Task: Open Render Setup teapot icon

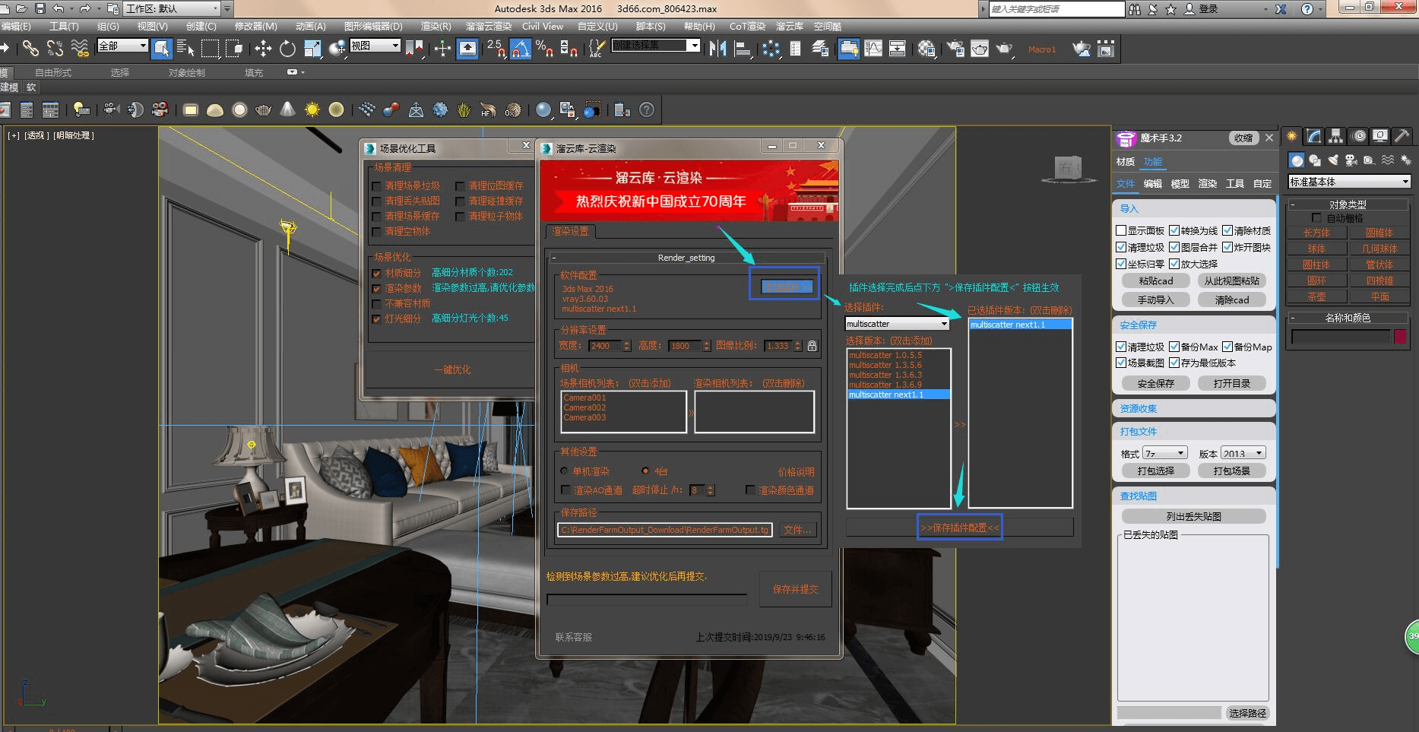Action: [955, 49]
